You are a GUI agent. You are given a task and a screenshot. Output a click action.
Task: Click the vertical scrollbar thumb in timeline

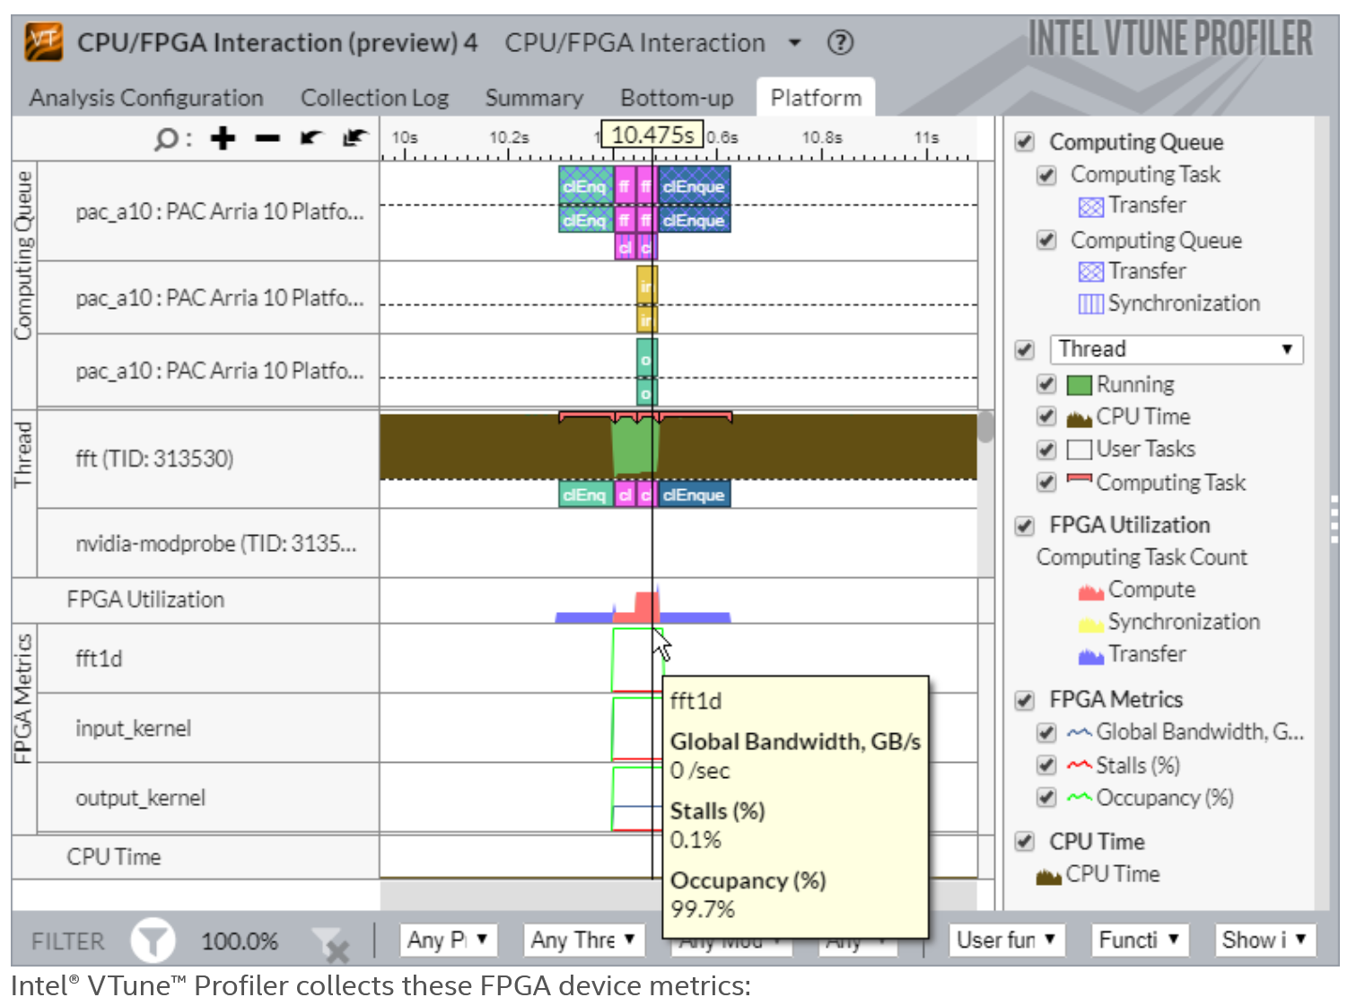pos(985,427)
